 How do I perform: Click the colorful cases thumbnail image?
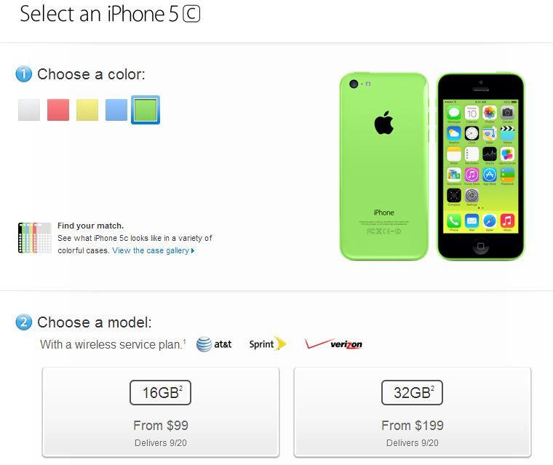(x=35, y=238)
